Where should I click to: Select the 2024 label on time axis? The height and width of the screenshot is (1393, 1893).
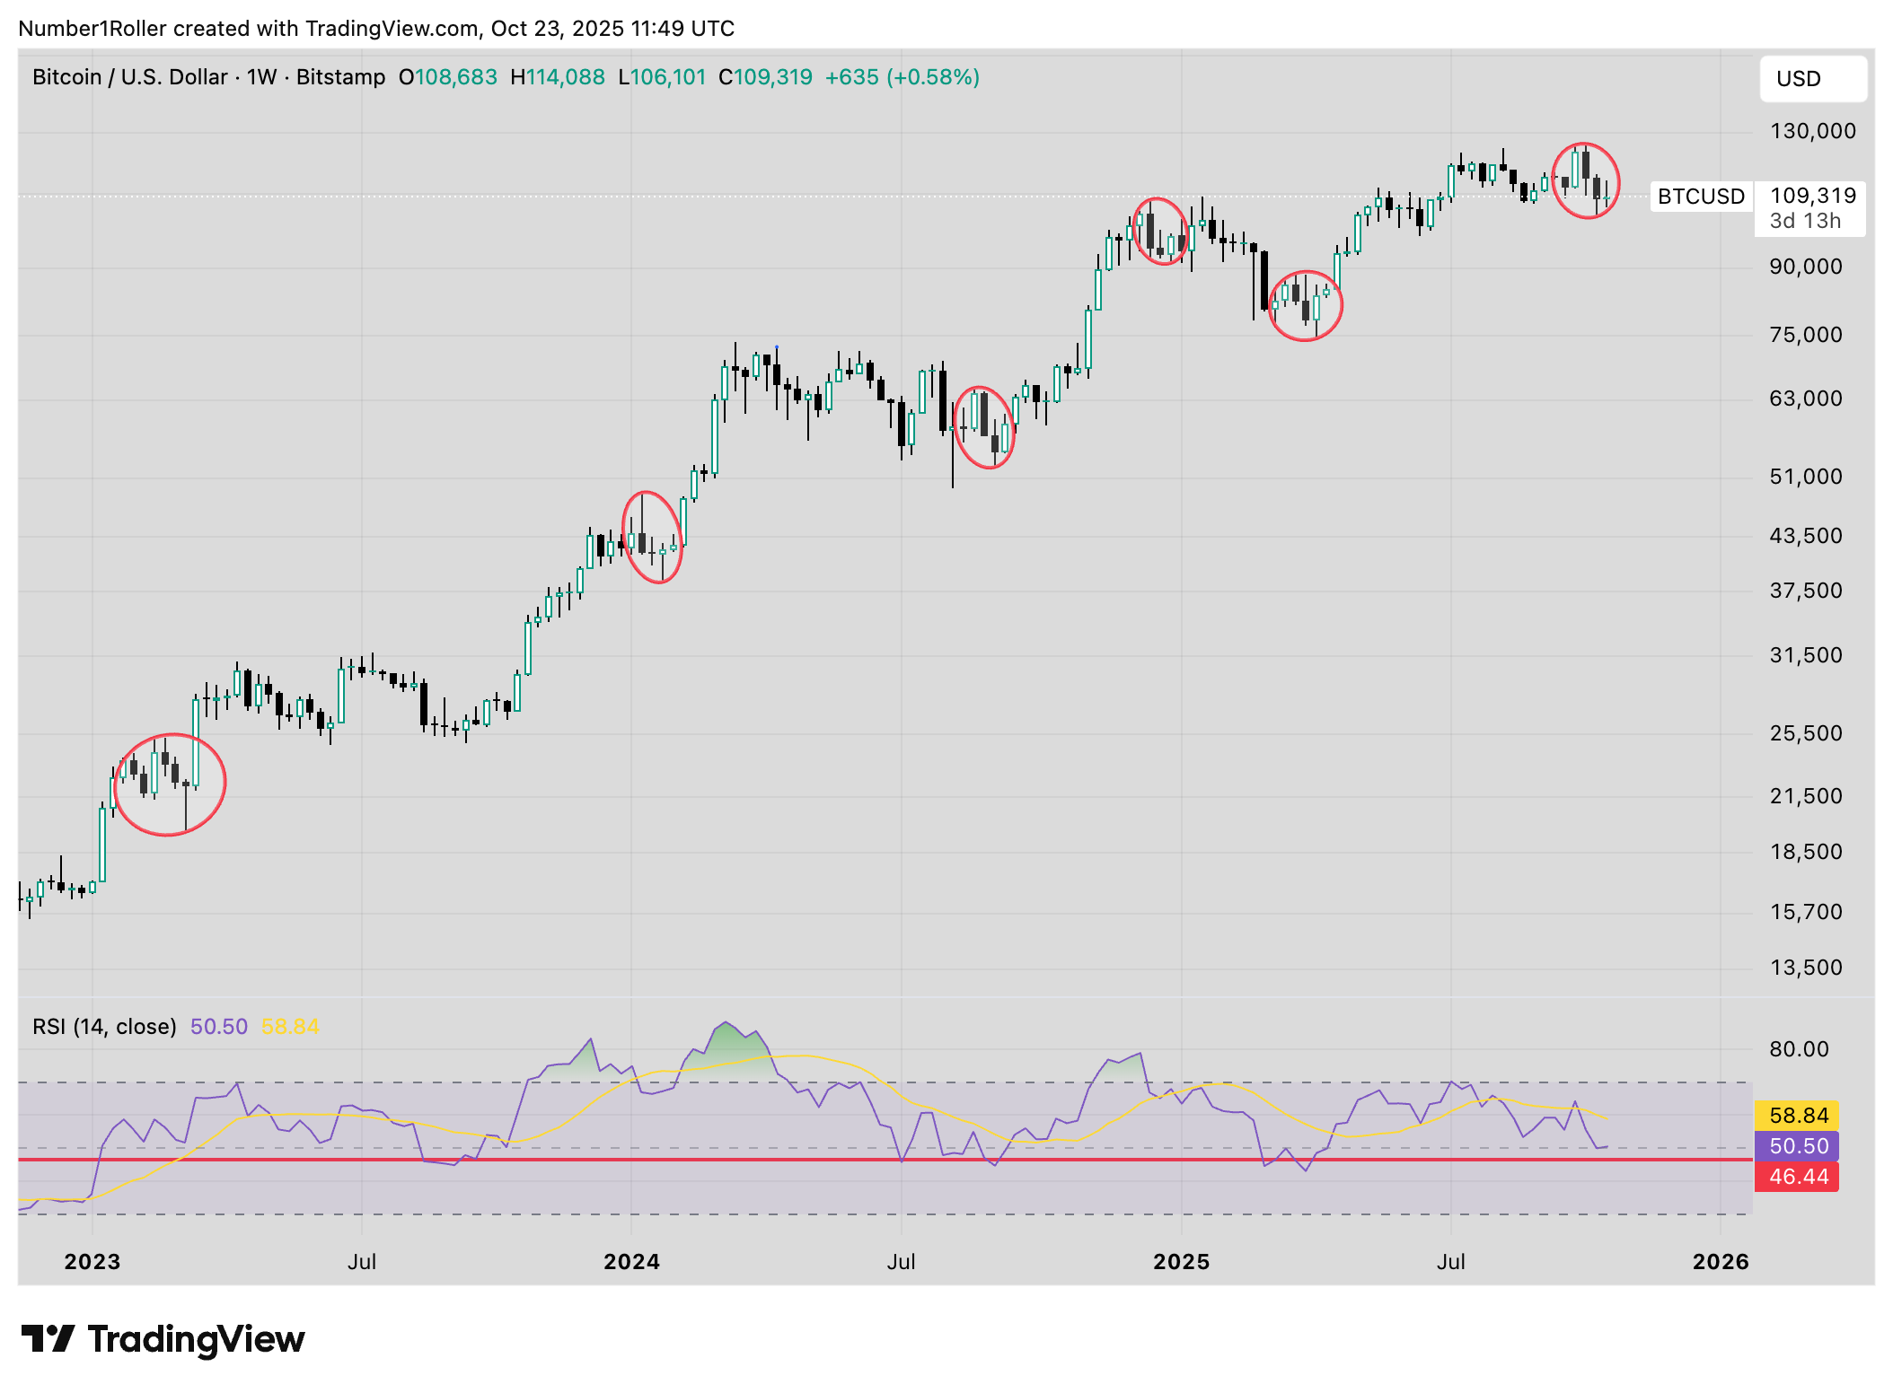pos(631,1261)
